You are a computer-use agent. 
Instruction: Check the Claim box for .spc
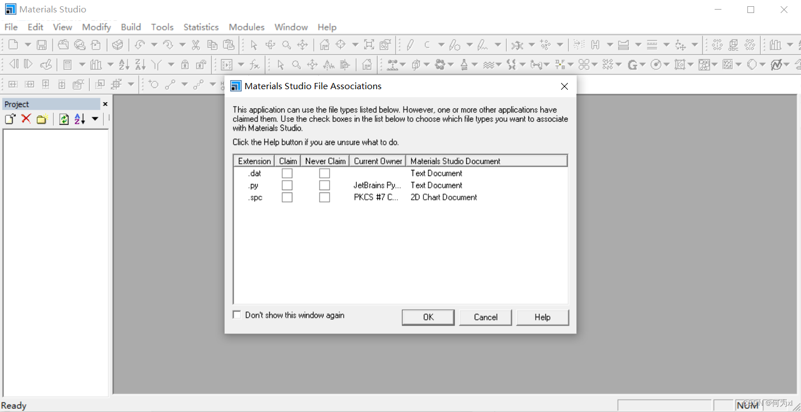(x=287, y=198)
